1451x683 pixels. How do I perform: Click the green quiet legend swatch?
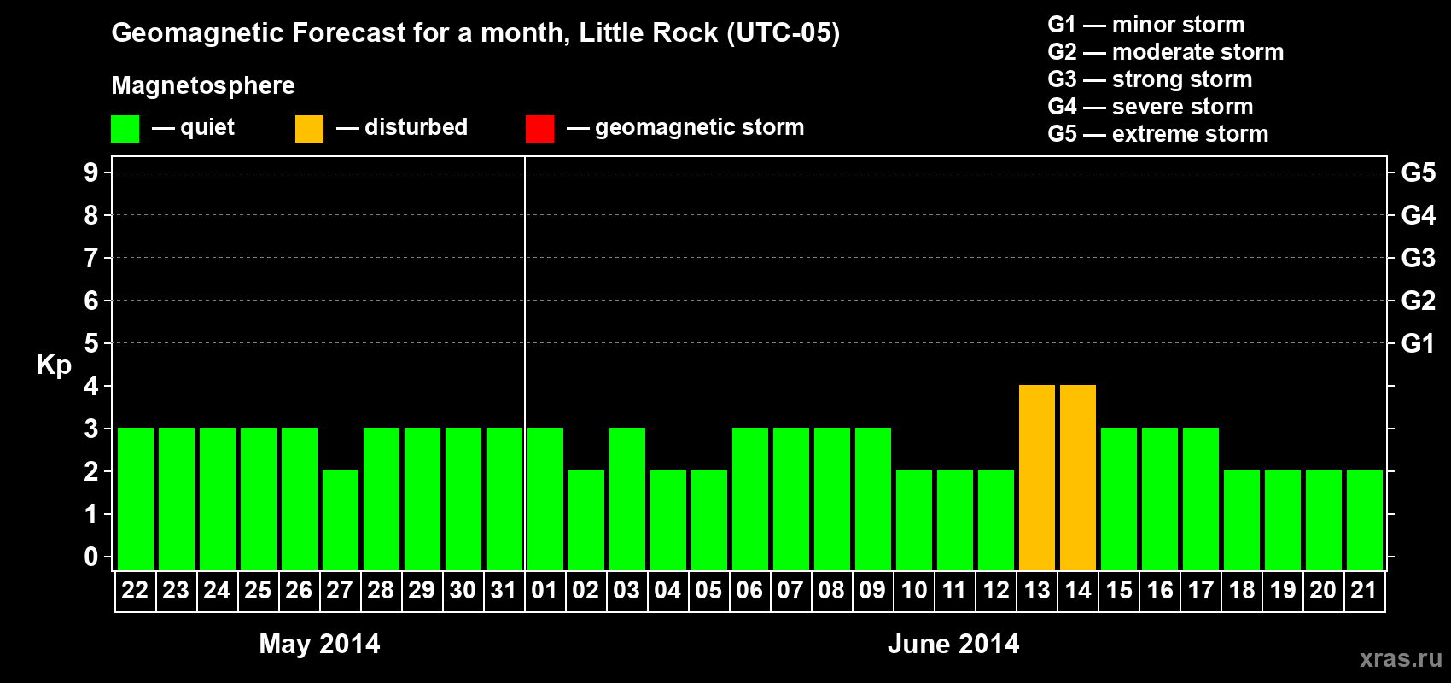(125, 129)
